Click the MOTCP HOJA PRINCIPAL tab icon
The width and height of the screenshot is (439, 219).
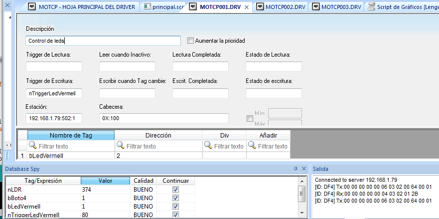tap(32, 6)
